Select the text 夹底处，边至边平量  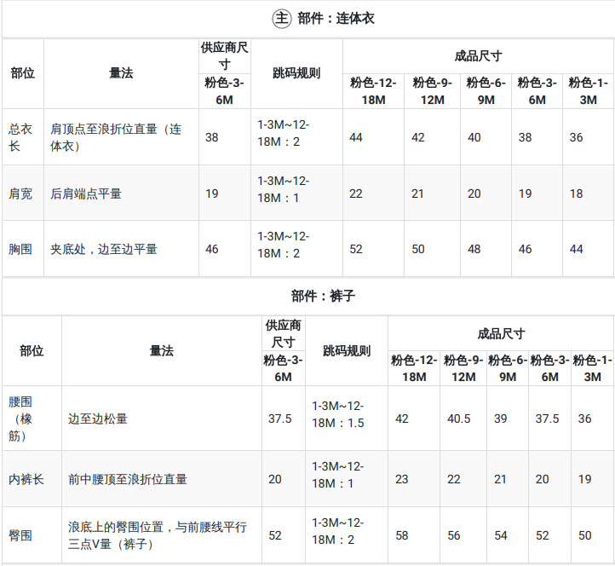click(x=104, y=249)
